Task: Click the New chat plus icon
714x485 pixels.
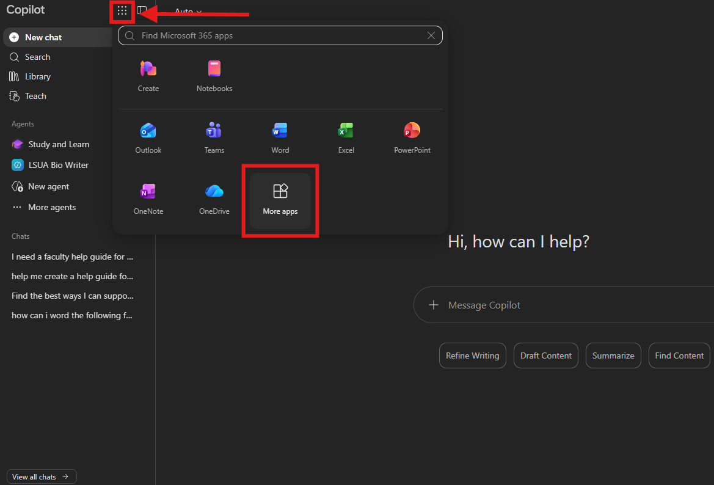Action: pyautogui.click(x=14, y=37)
